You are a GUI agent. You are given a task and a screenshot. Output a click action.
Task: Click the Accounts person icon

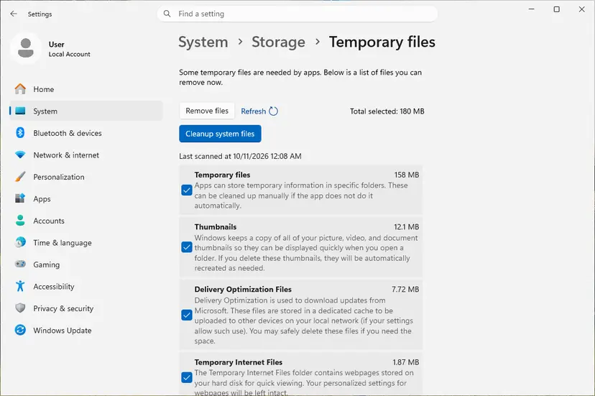point(20,221)
